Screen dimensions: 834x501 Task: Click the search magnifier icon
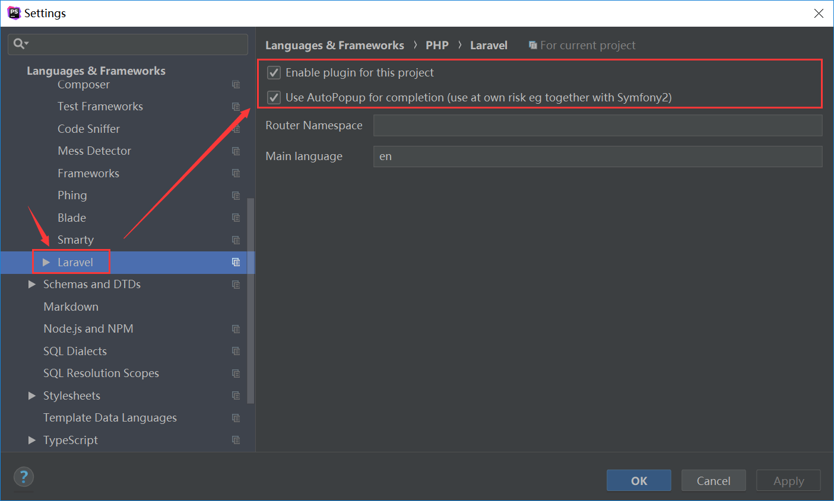(19, 44)
